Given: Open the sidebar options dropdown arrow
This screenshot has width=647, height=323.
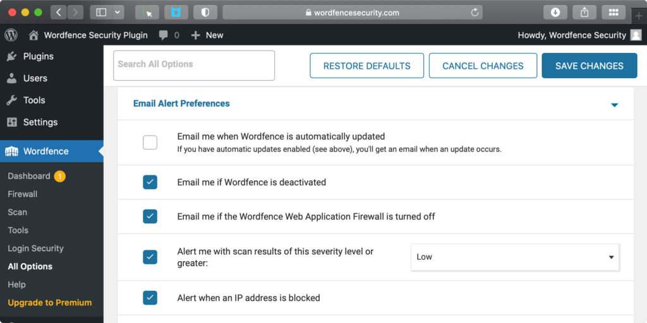Looking at the screenshot, I should coord(118,13).
